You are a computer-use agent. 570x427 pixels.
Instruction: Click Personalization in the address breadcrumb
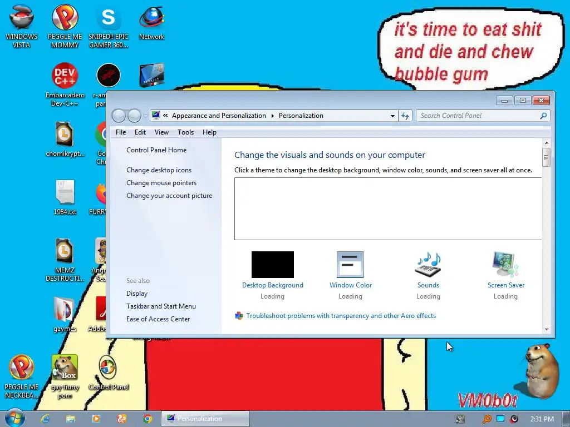[301, 116]
